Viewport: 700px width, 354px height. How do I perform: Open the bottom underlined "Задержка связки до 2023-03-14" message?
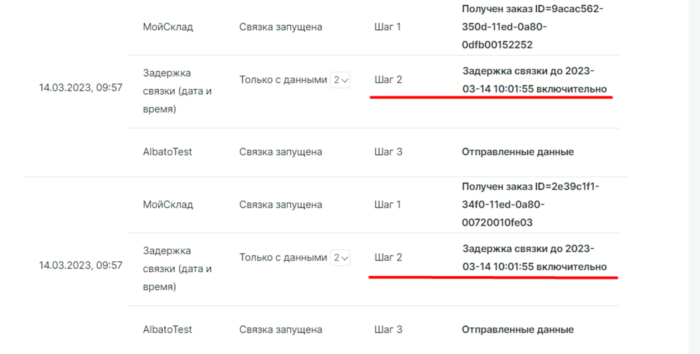(x=534, y=258)
